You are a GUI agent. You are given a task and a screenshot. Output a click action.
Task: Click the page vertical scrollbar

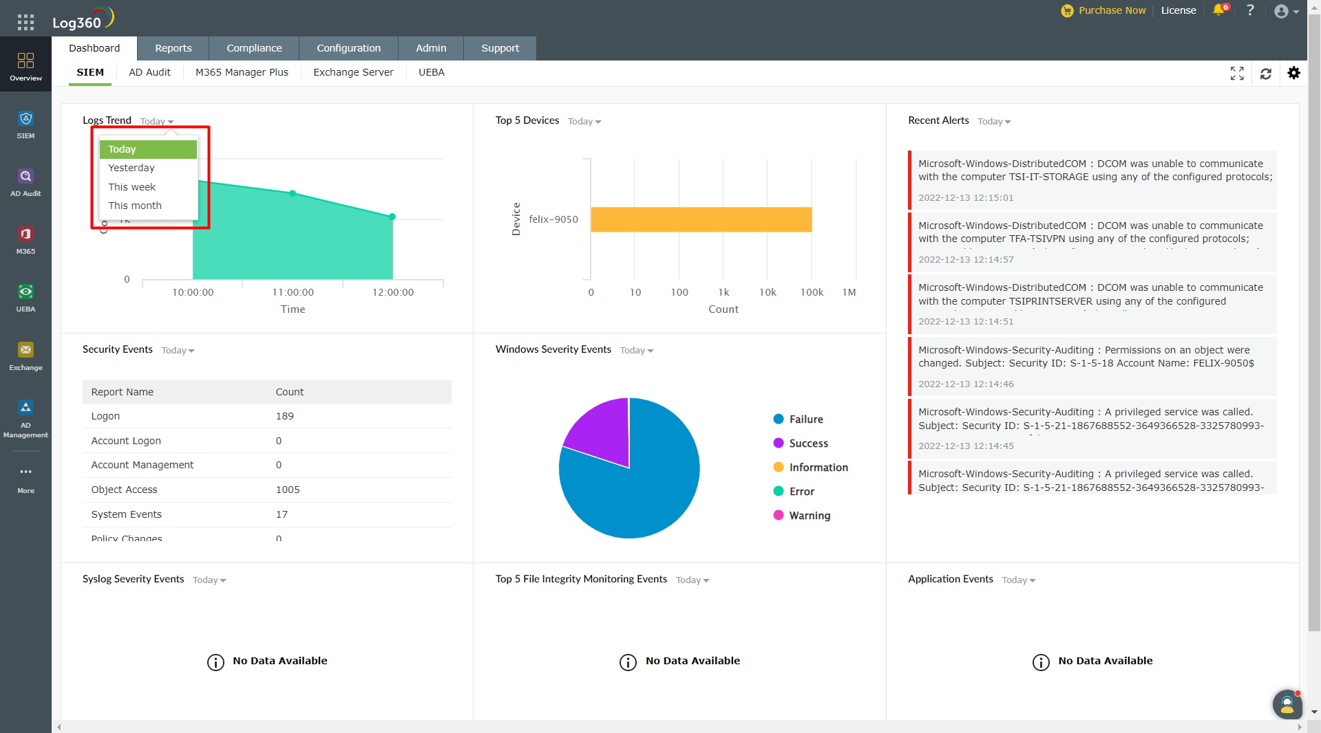click(1314, 323)
